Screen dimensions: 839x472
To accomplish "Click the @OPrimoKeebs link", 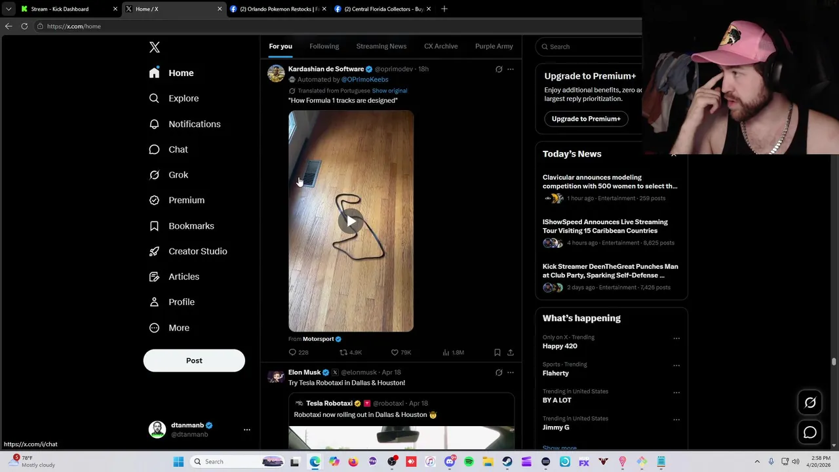I will tap(364, 79).
